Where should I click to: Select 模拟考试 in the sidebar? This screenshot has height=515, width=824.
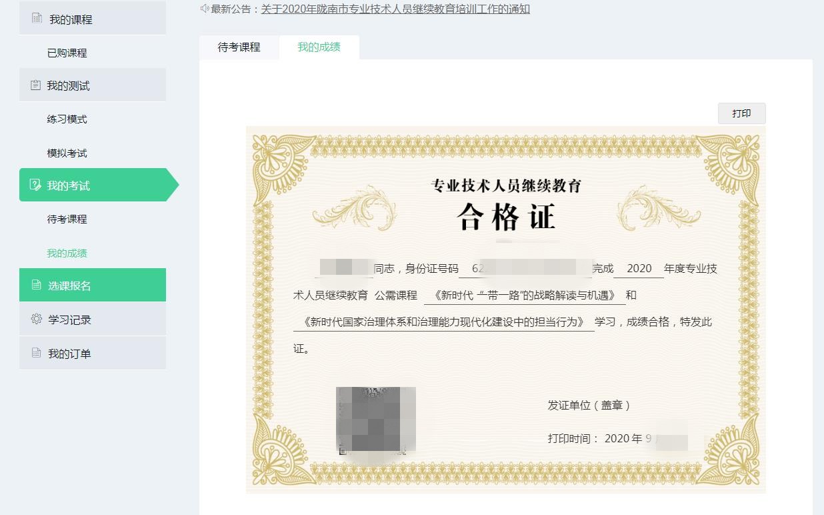(67, 153)
